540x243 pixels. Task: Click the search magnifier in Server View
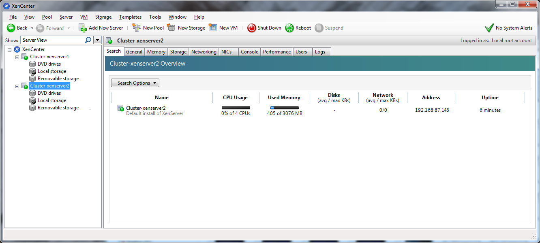(88, 40)
